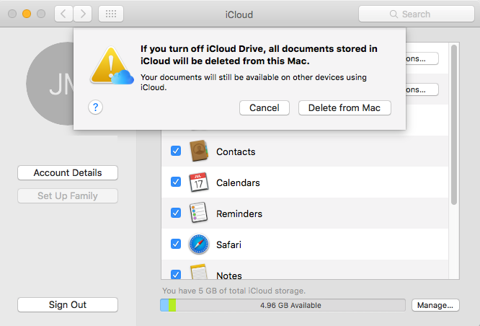Minimize the window with yellow button
This screenshot has width=480, height=326.
pos(27,14)
